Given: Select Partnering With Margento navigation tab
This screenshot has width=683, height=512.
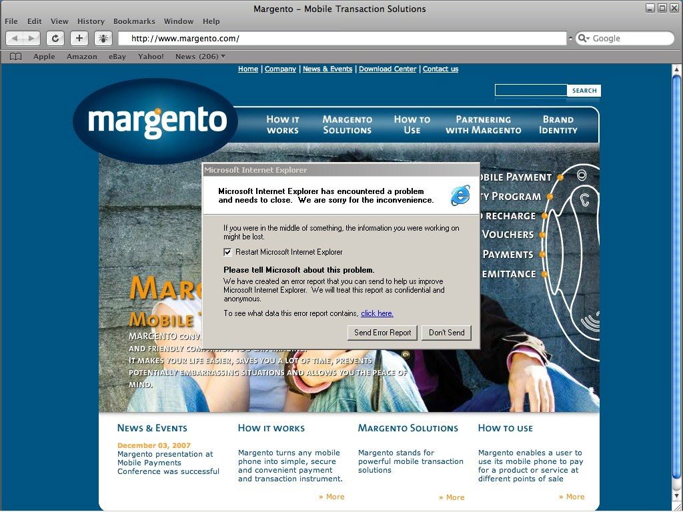Looking at the screenshot, I should 483,125.
